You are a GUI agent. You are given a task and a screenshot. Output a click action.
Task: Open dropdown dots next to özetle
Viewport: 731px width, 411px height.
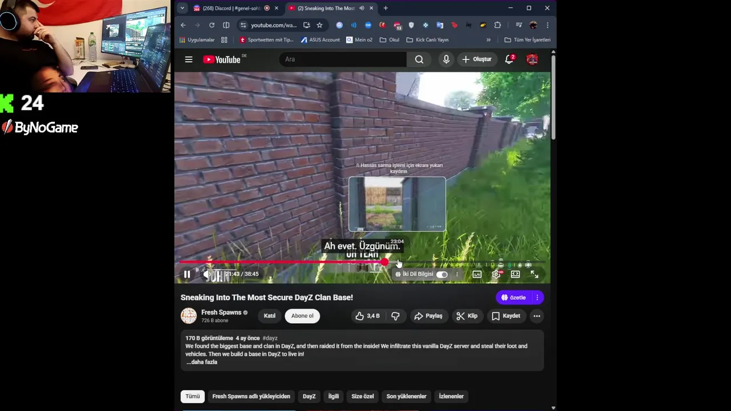(537, 297)
